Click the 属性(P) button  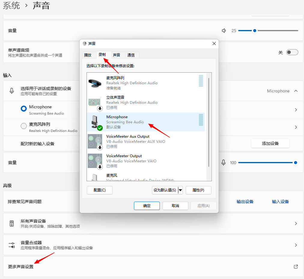(x=198, y=190)
